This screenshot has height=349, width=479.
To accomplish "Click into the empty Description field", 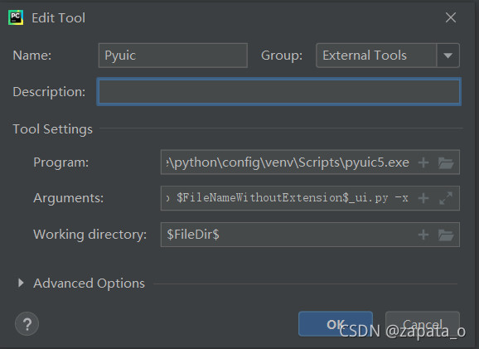I will [x=279, y=92].
